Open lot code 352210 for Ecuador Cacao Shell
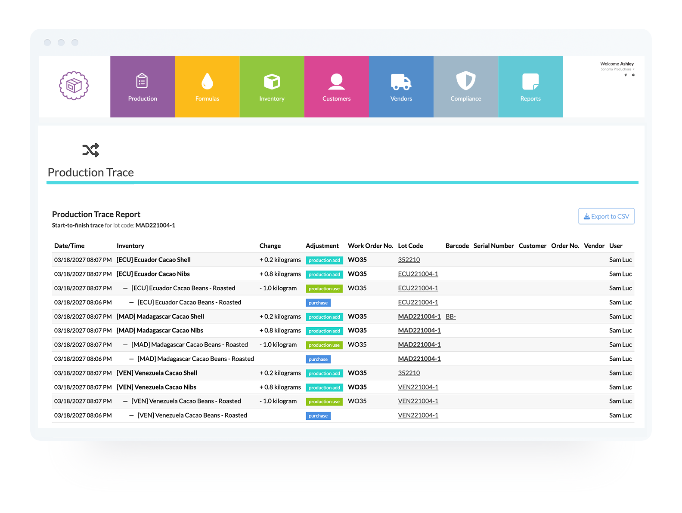This screenshot has width=682, height=513. 409,260
